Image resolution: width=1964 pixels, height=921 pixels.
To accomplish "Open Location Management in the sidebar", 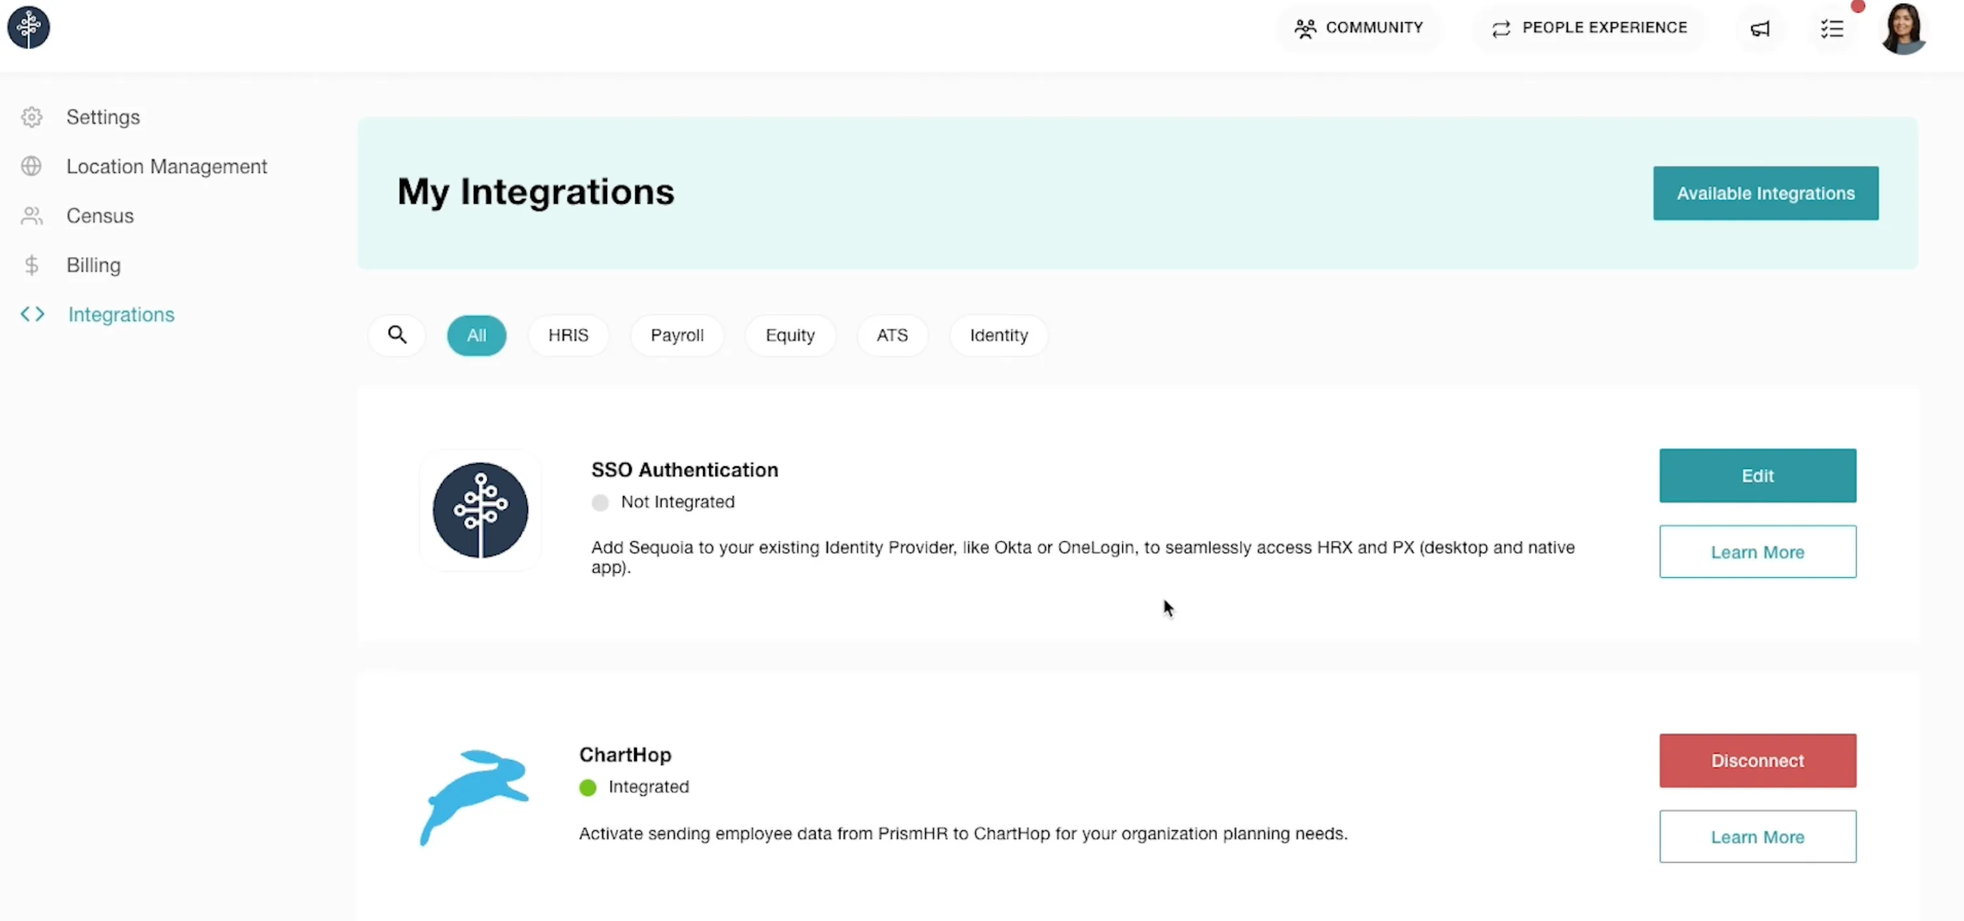I will (167, 166).
